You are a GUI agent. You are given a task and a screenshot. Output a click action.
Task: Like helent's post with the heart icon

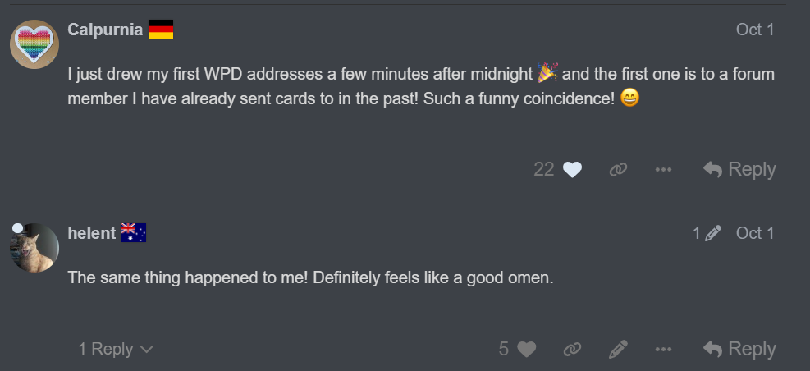tap(526, 350)
